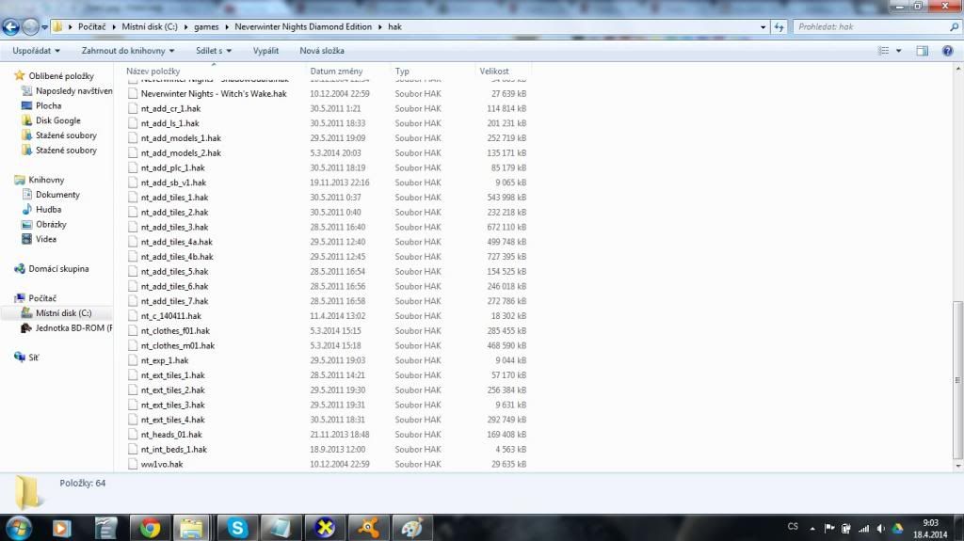The image size is (964, 541).
Task: Select file nt_heads_01.hak
Action: point(171,435)
